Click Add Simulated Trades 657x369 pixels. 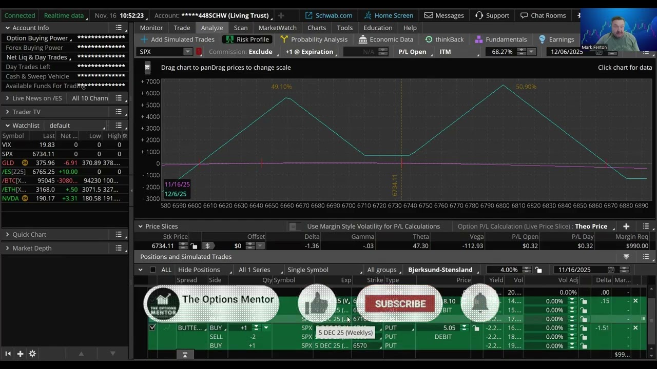pos(178,39)
